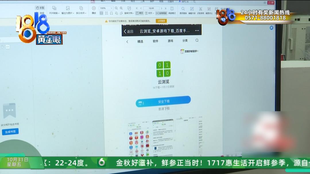The width and height of the screenshot is (310, 174).
Task: Switch to the 开始 ribbon tab
Action: coord(93,1)
